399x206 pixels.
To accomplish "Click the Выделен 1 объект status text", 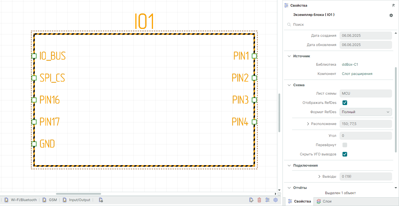I will (x=340, y=193).
